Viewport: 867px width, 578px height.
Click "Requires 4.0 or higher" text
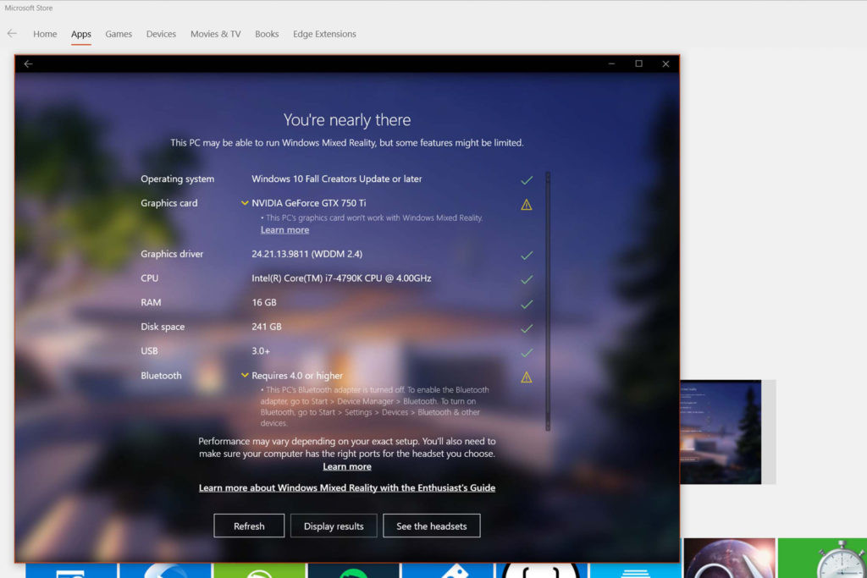point(297,376)
